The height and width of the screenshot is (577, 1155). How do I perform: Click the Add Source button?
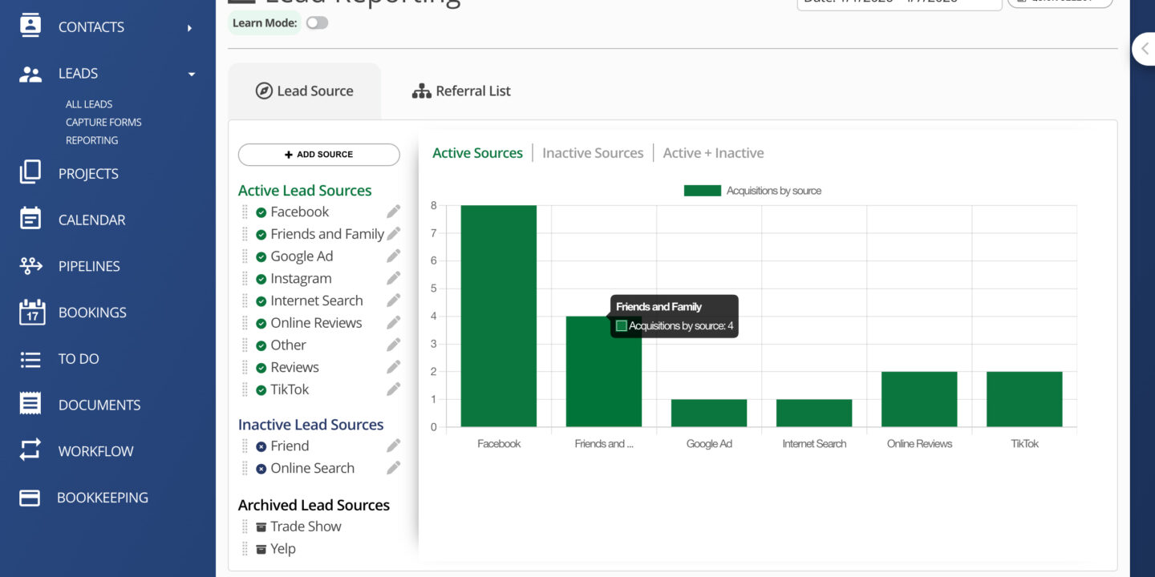(x=318, y=155)
